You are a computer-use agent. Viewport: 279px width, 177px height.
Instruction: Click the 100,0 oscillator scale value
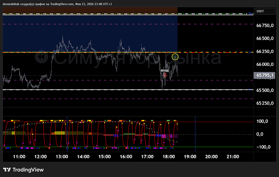click(262, 121)
